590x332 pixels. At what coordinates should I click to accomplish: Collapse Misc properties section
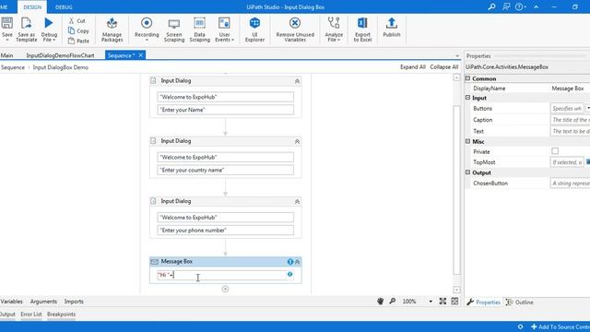tap(467, 141)
